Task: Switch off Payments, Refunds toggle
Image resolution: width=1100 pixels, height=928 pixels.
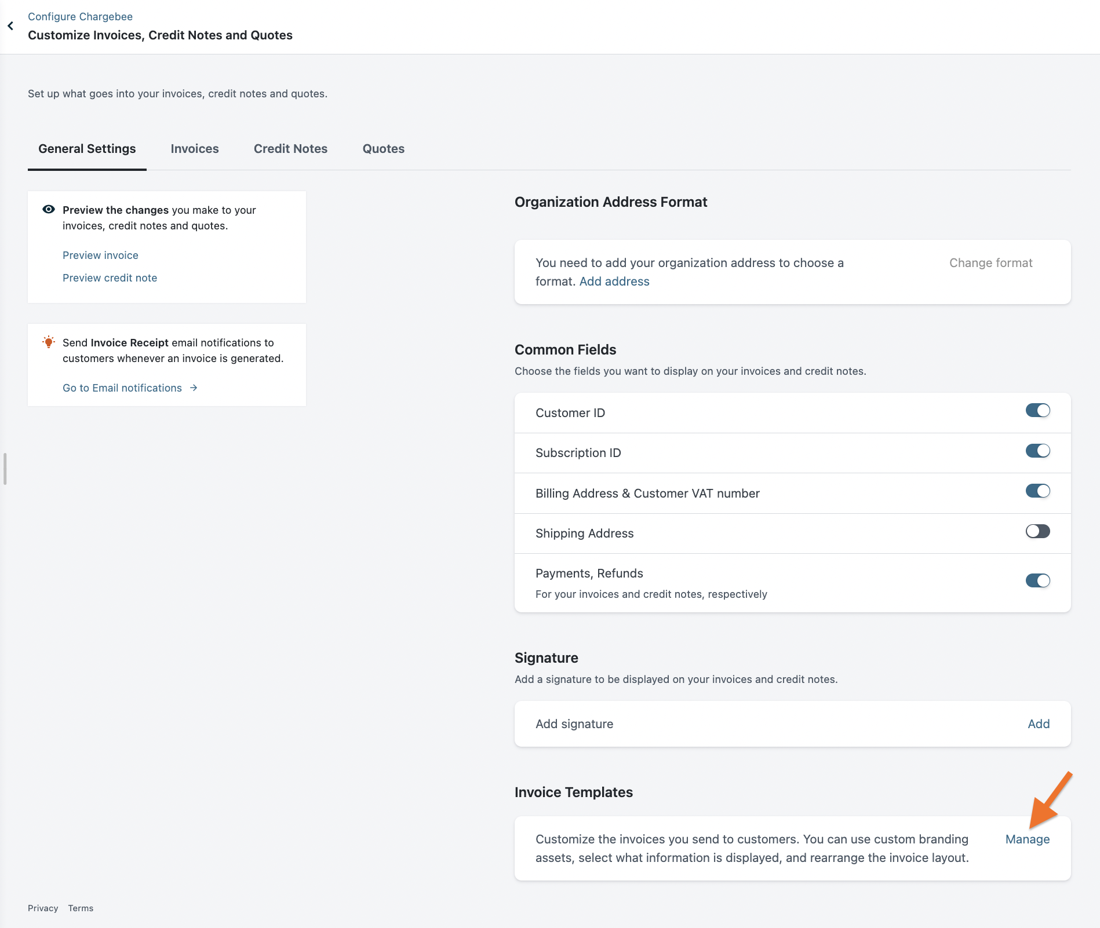Action: click(1037, 580)
